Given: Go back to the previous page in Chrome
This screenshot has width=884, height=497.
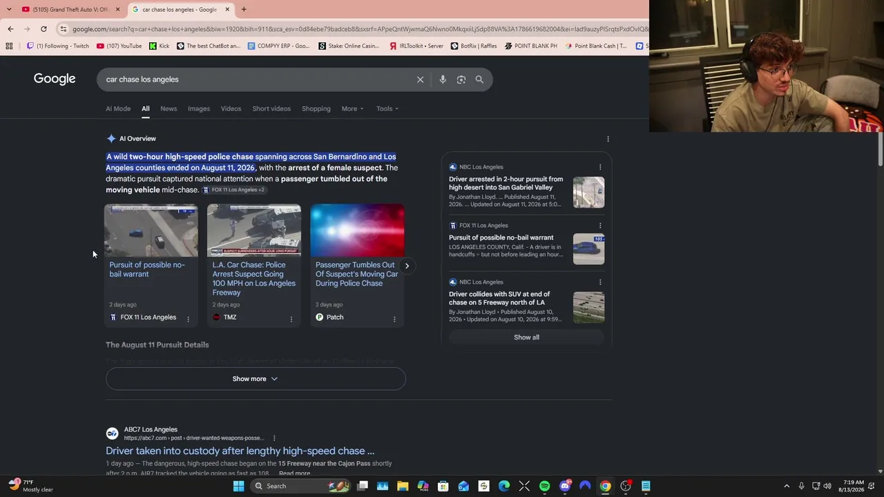Looking at the screenshot, I should click(10, 29).
